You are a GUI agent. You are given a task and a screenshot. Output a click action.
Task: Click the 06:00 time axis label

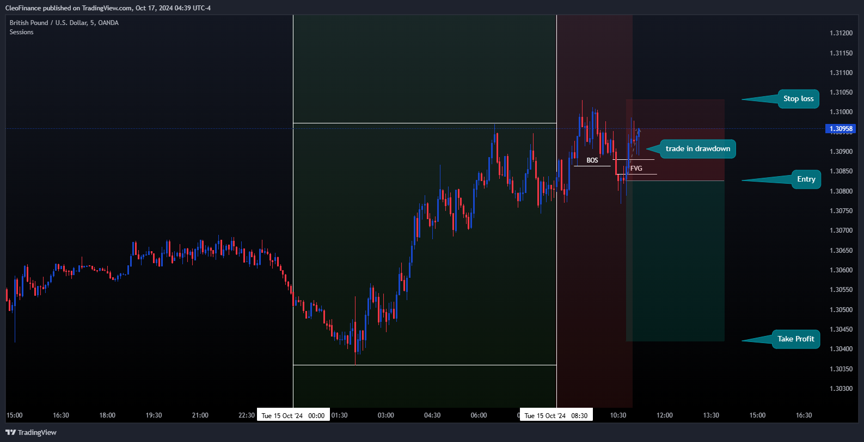pos(479,415)
